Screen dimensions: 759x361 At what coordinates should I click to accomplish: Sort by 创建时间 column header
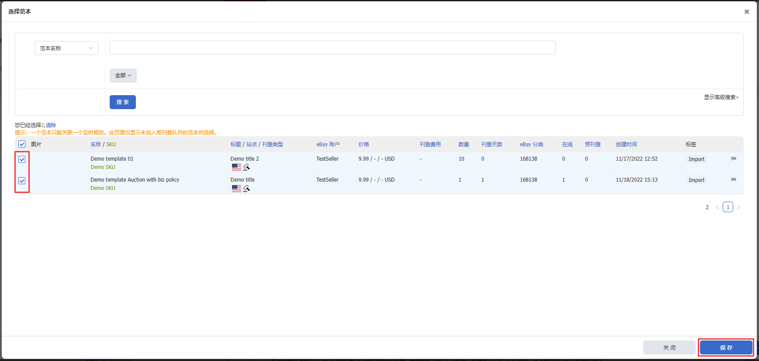coord(626,144)
